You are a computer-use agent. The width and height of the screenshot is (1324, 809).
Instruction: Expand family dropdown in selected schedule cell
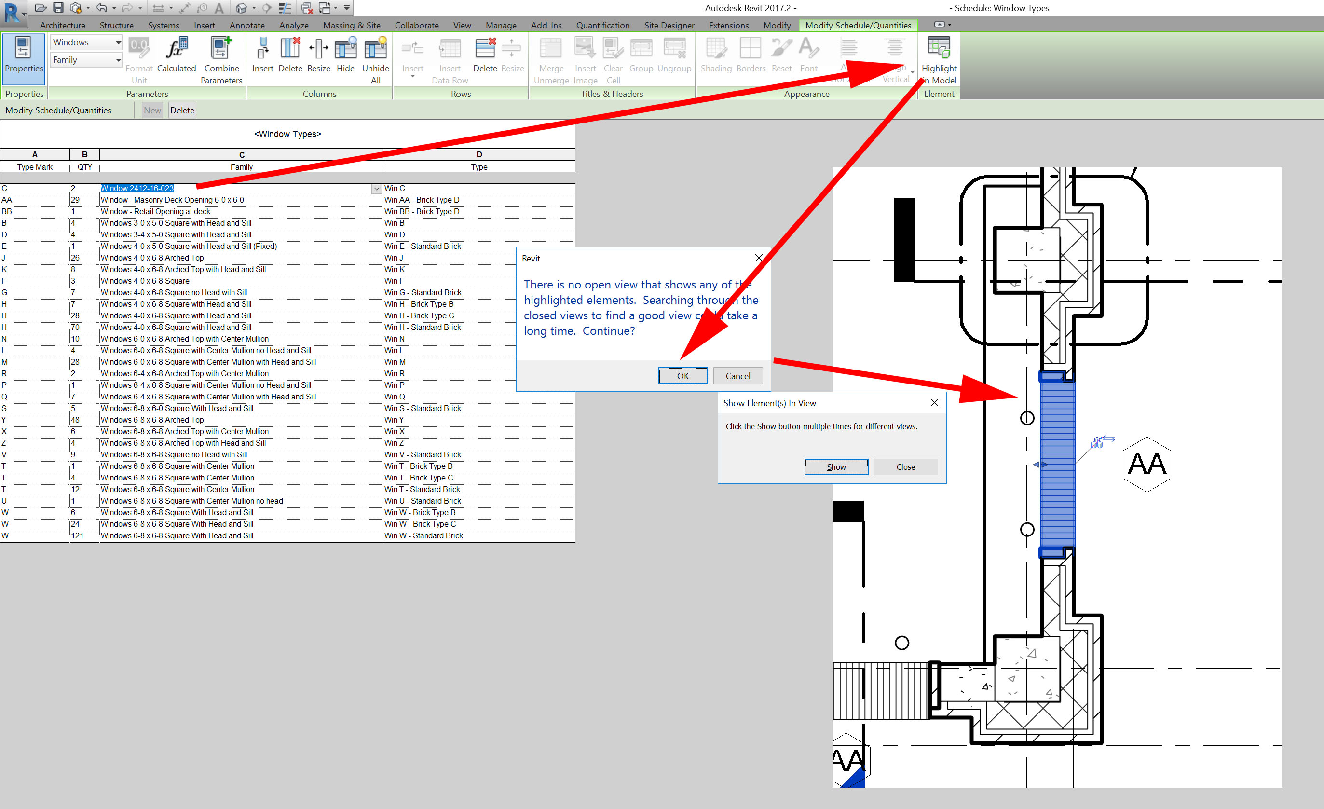(x=377, y=189)
